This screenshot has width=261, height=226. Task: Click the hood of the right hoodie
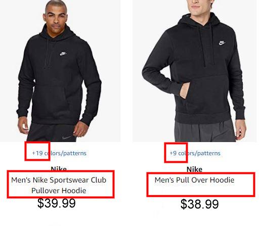click(203, 19)
